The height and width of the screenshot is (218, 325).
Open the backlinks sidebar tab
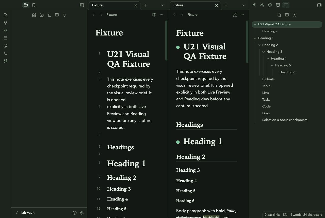(x=254, y=5)
